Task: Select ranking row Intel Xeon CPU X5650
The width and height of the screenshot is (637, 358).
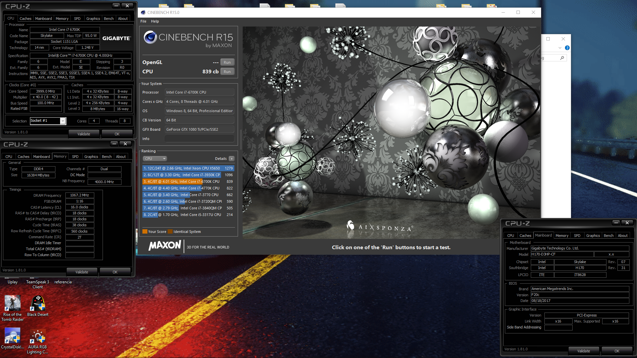Action: (188, 168)
